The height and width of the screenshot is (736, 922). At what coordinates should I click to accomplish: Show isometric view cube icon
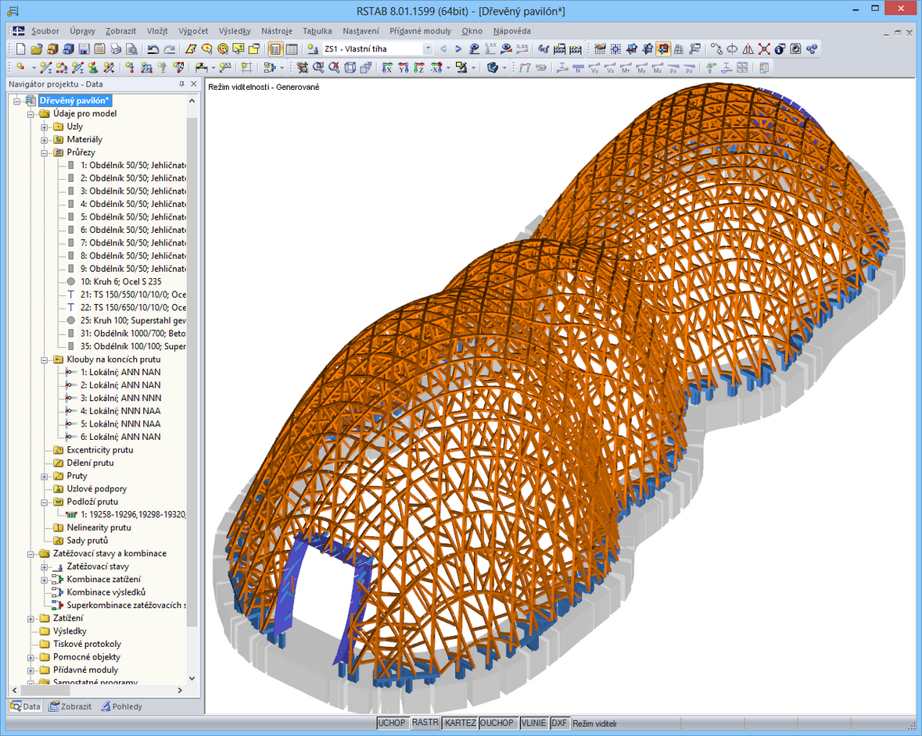pyautogui.click(x=350, y=67)
